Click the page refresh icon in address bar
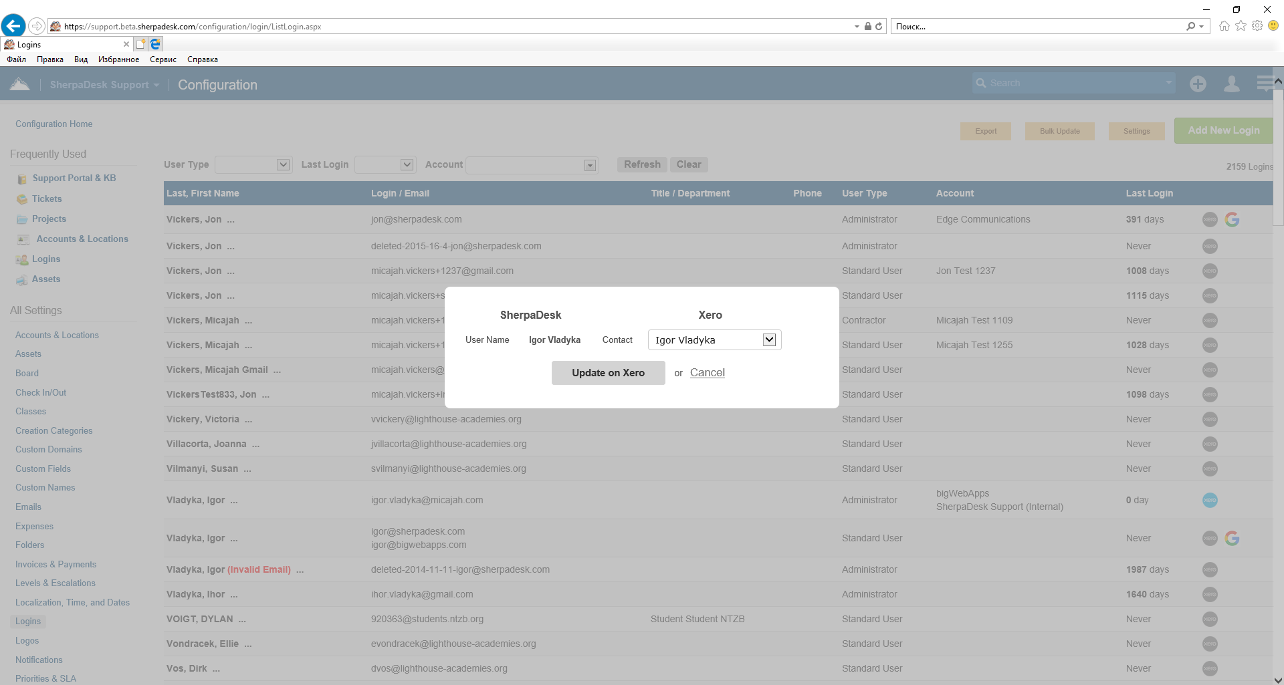This screenshot has width=1284, height=685. pyautogui.click(x=879, y=27)
